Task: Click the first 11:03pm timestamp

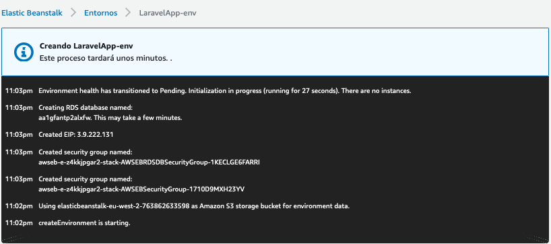Action: click(19, 91)
